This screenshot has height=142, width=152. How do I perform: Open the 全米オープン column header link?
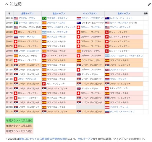[124, 13]
